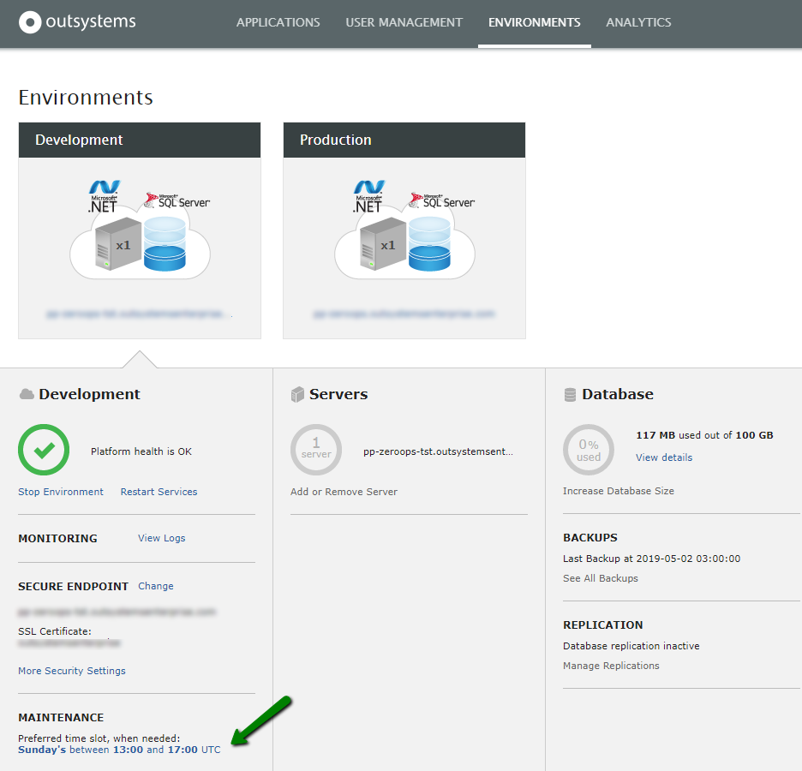Open View Logs under Monitoring
Image resolution: width=802 pixels, height=771 pixels.
[162, 538]
